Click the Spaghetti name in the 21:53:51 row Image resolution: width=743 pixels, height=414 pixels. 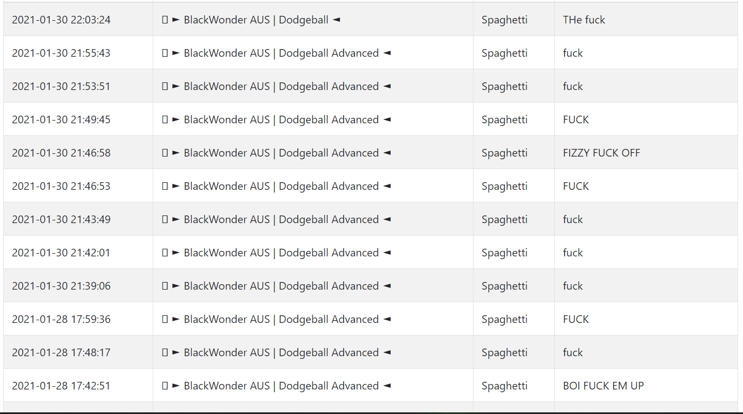(505, 86)
